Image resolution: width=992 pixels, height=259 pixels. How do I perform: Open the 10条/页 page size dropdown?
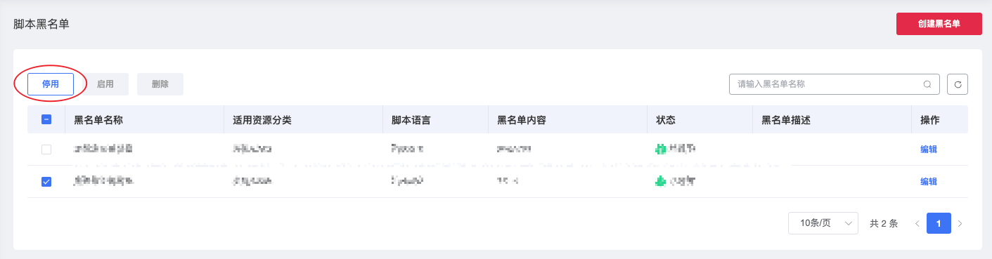click(x=823, y=223)
